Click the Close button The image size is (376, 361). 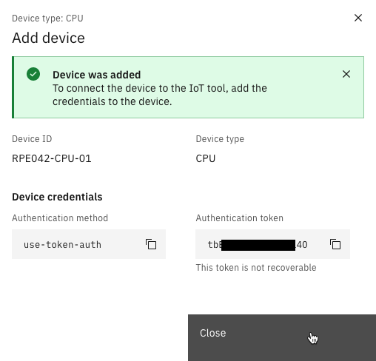[282, 337]
